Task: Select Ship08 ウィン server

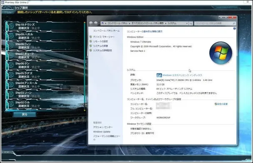Action: pos(45,46)
